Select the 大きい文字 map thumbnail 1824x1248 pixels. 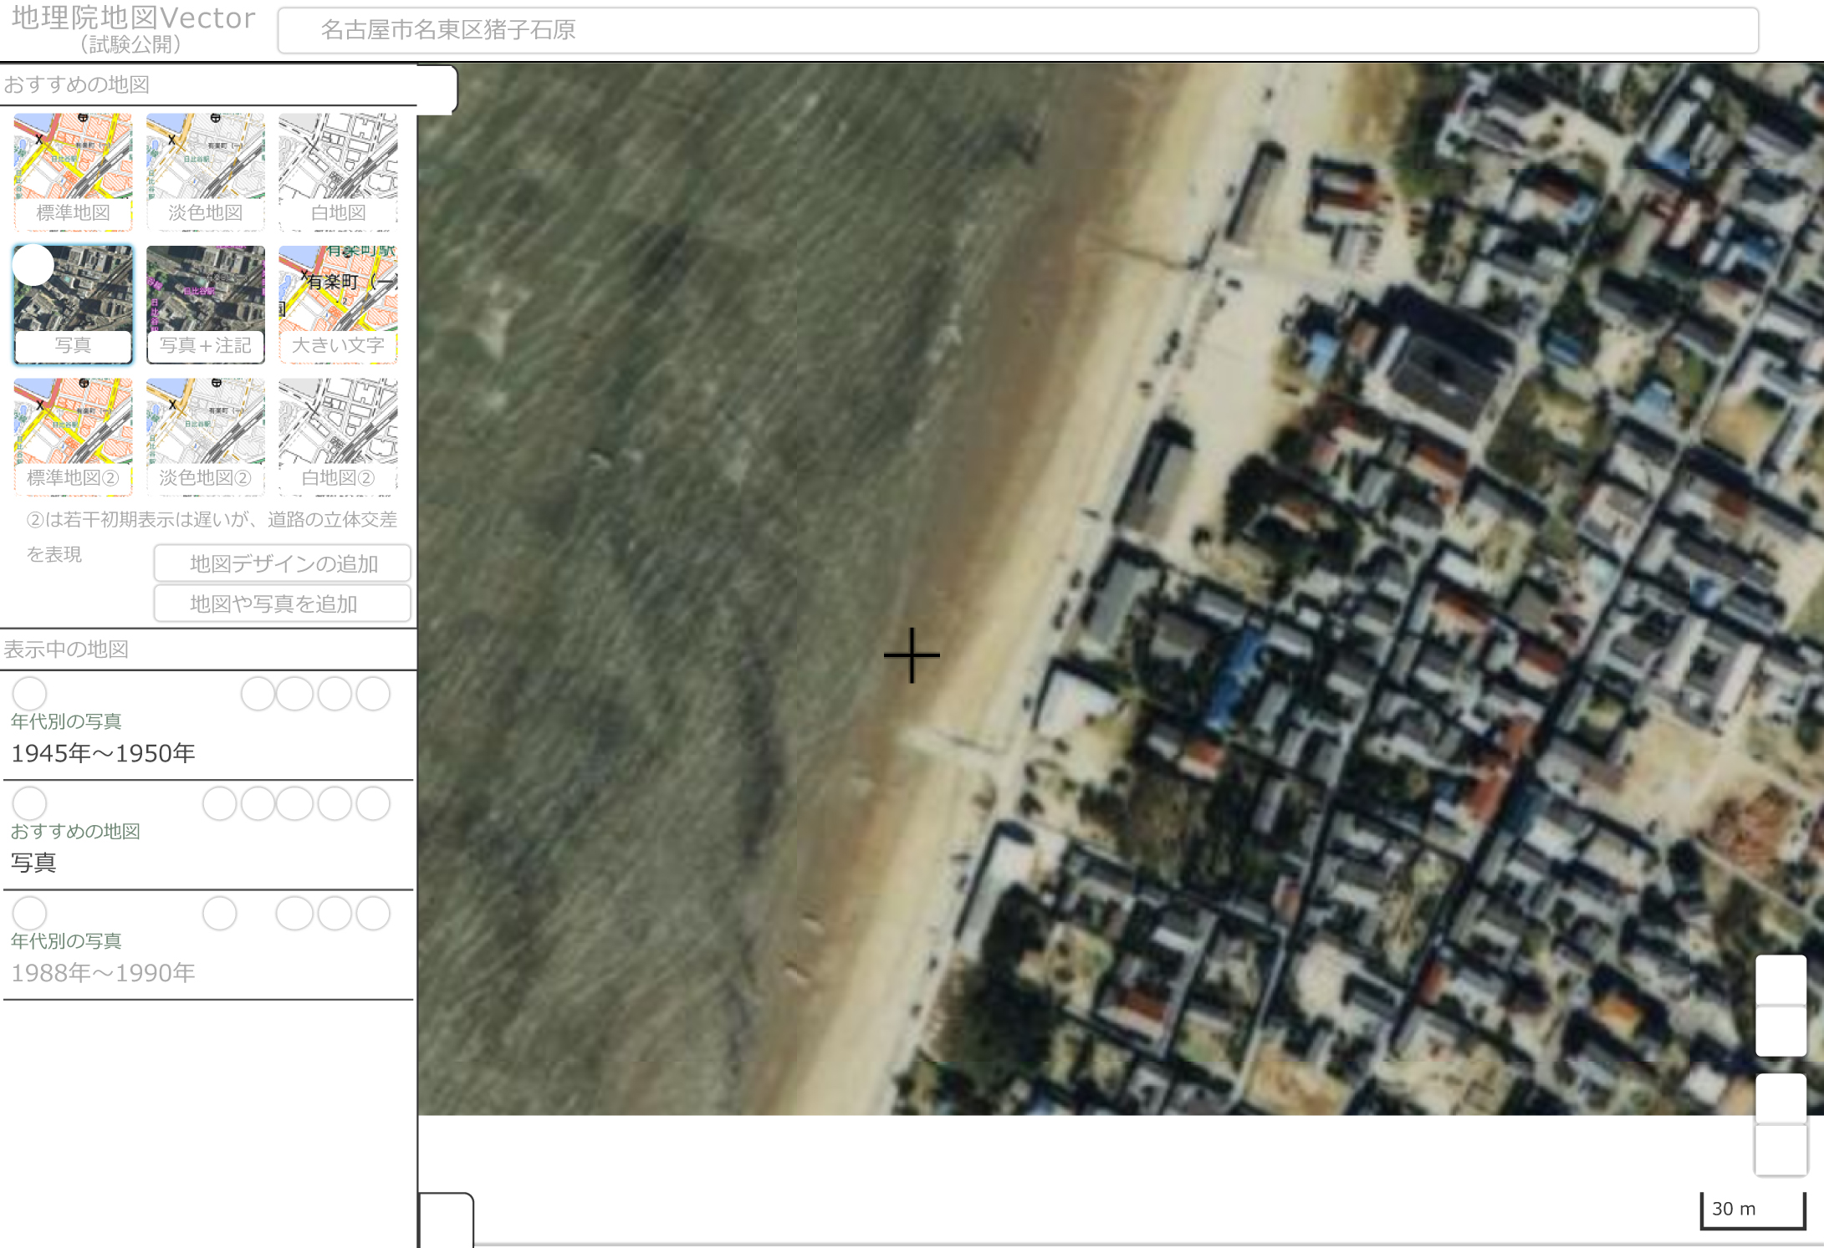coord(338,304)
